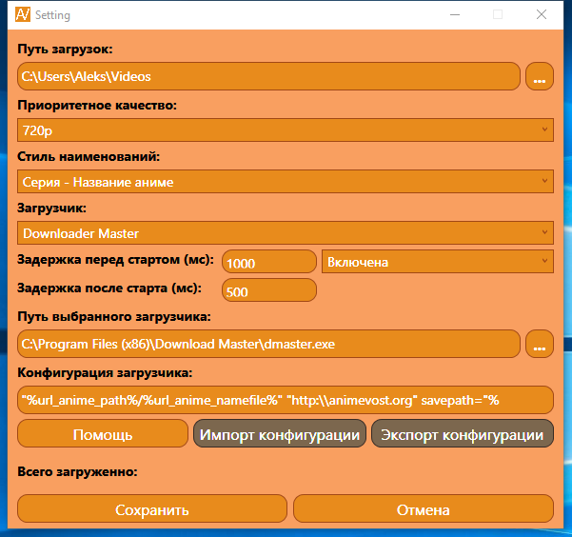Image resolution: width=572 pixels, height=537 pixels.
Task: Click the Путь загрузок label
Action: click(66, 49)
